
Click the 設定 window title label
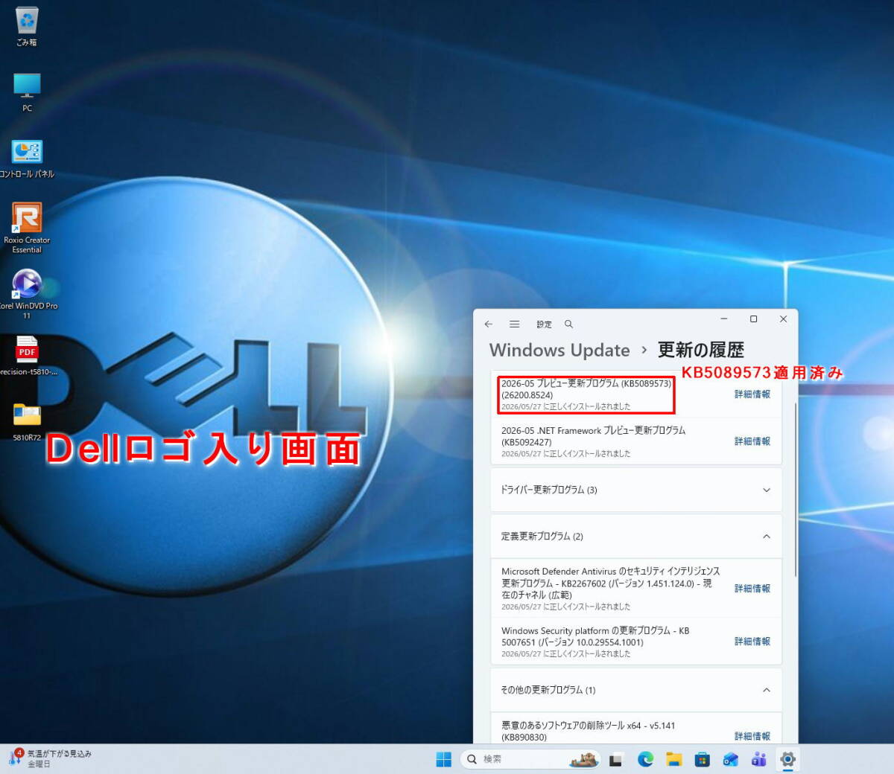click(x=545, y=324)
